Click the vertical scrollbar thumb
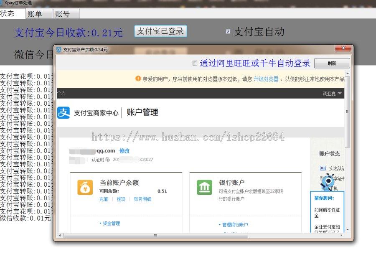The height and width of the screenshot is (272, 376). [x=348, y=112]
